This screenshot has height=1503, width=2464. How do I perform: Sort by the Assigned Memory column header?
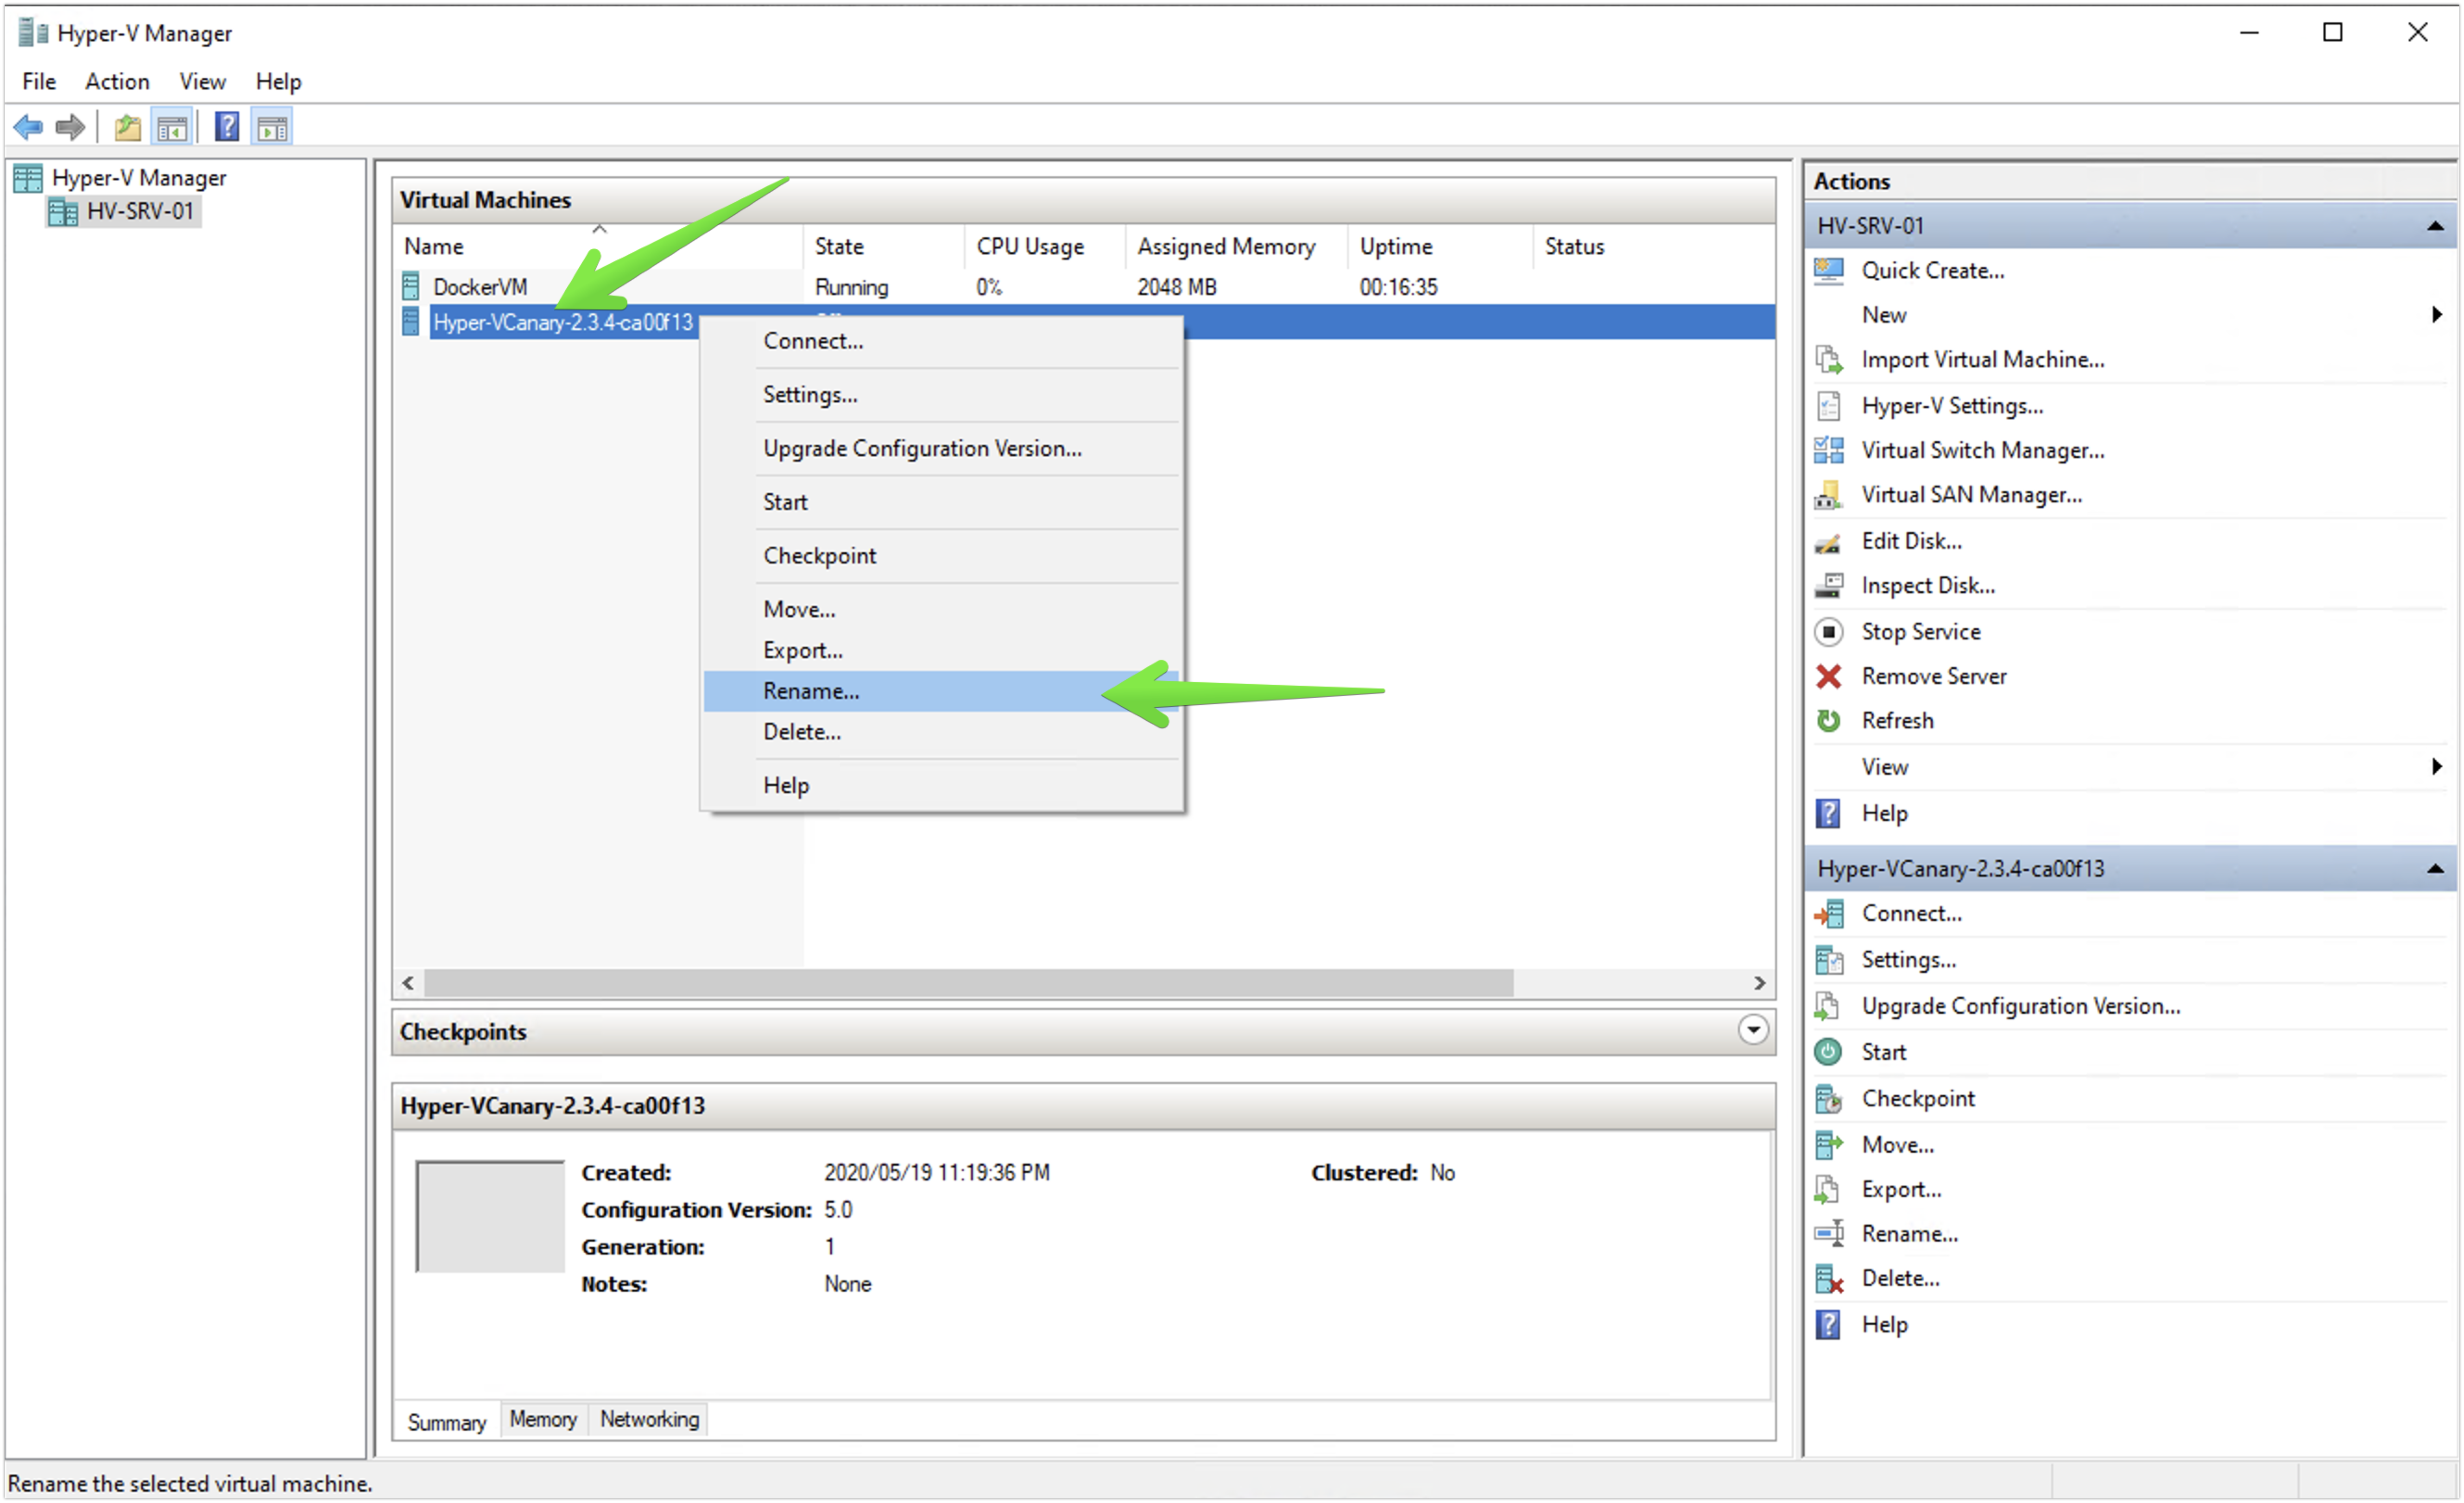(x=1237, y=246)
